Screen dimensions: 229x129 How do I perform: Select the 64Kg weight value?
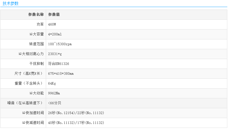(x=52, y=83)
